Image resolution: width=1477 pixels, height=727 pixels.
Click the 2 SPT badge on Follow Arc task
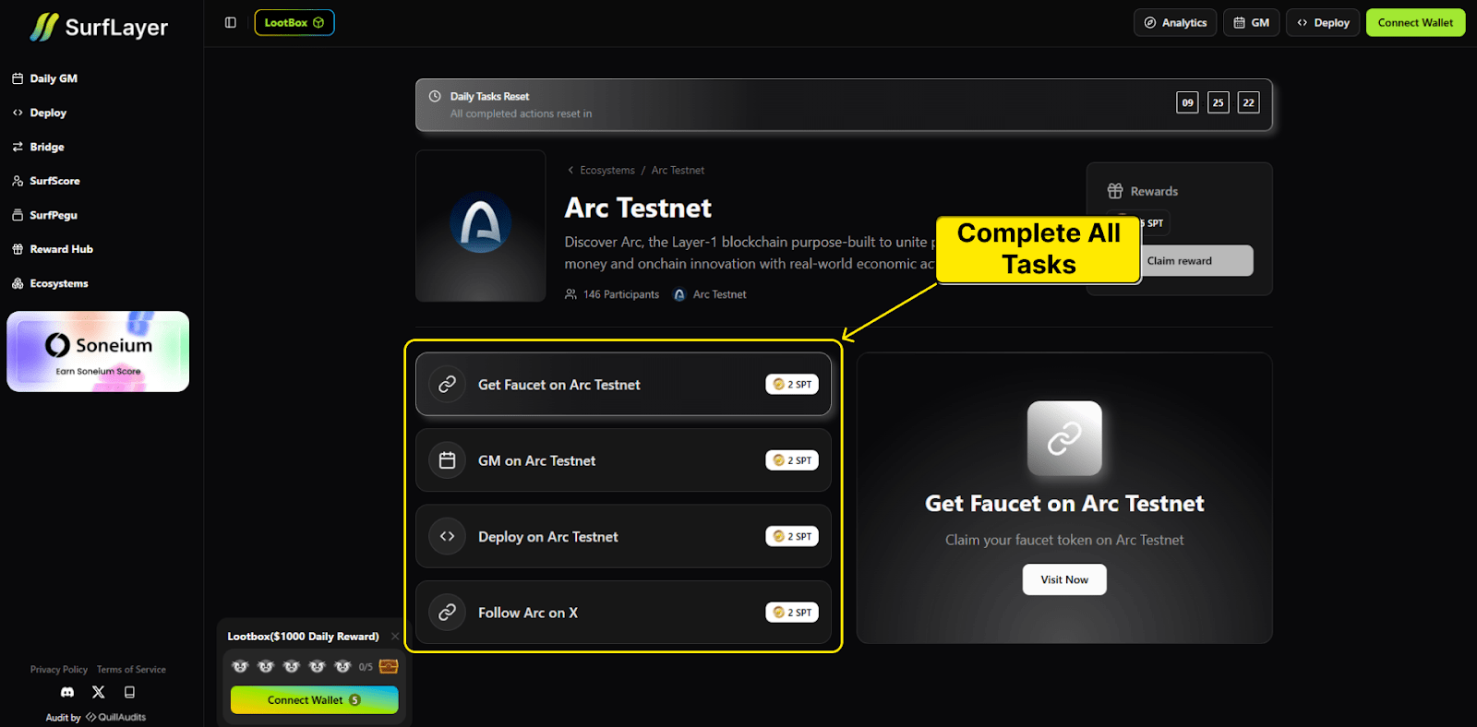point(792,613)
